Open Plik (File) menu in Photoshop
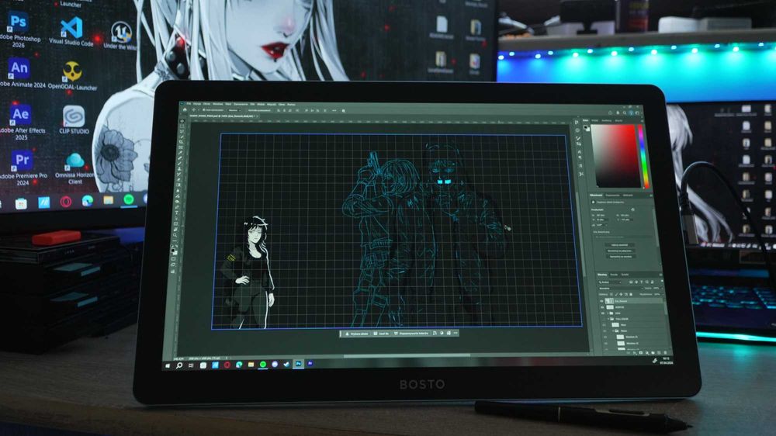This screenshot has width=776, height=436. coord(189,105)
